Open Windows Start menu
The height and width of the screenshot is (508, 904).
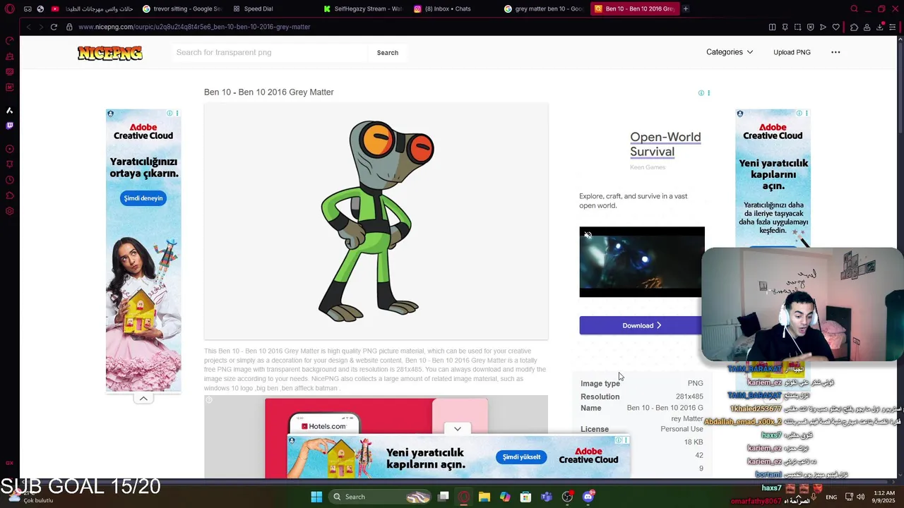316,497
